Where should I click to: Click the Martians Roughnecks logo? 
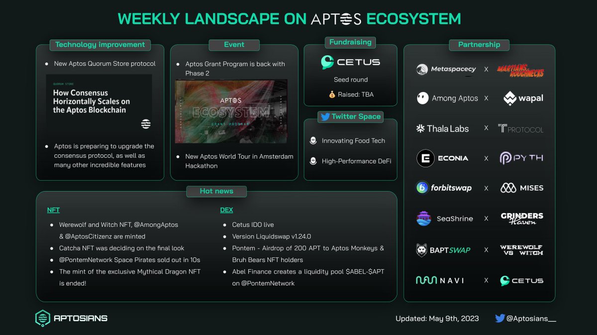(x=520, y=71)
